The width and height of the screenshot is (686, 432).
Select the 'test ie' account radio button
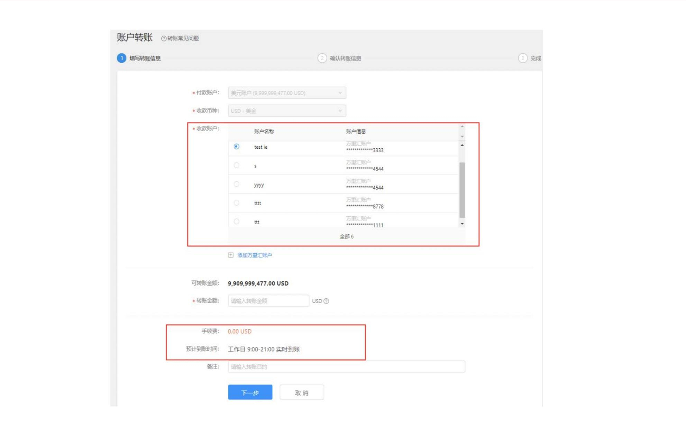(236, 147)
